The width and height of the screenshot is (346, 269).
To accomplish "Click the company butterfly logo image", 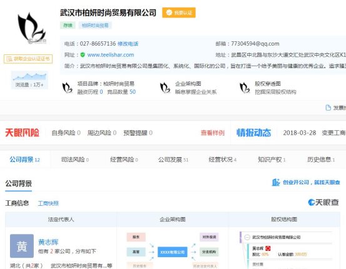I will tap(32, 28).
